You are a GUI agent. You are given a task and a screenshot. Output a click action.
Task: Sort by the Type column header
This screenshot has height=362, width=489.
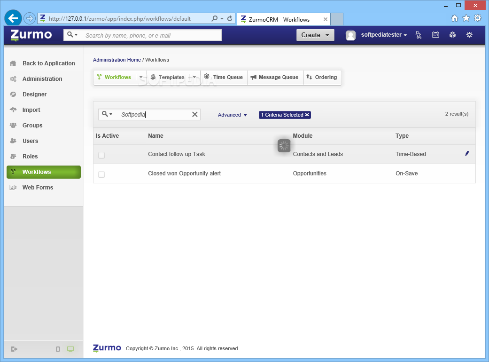click(x=402, y=136)
